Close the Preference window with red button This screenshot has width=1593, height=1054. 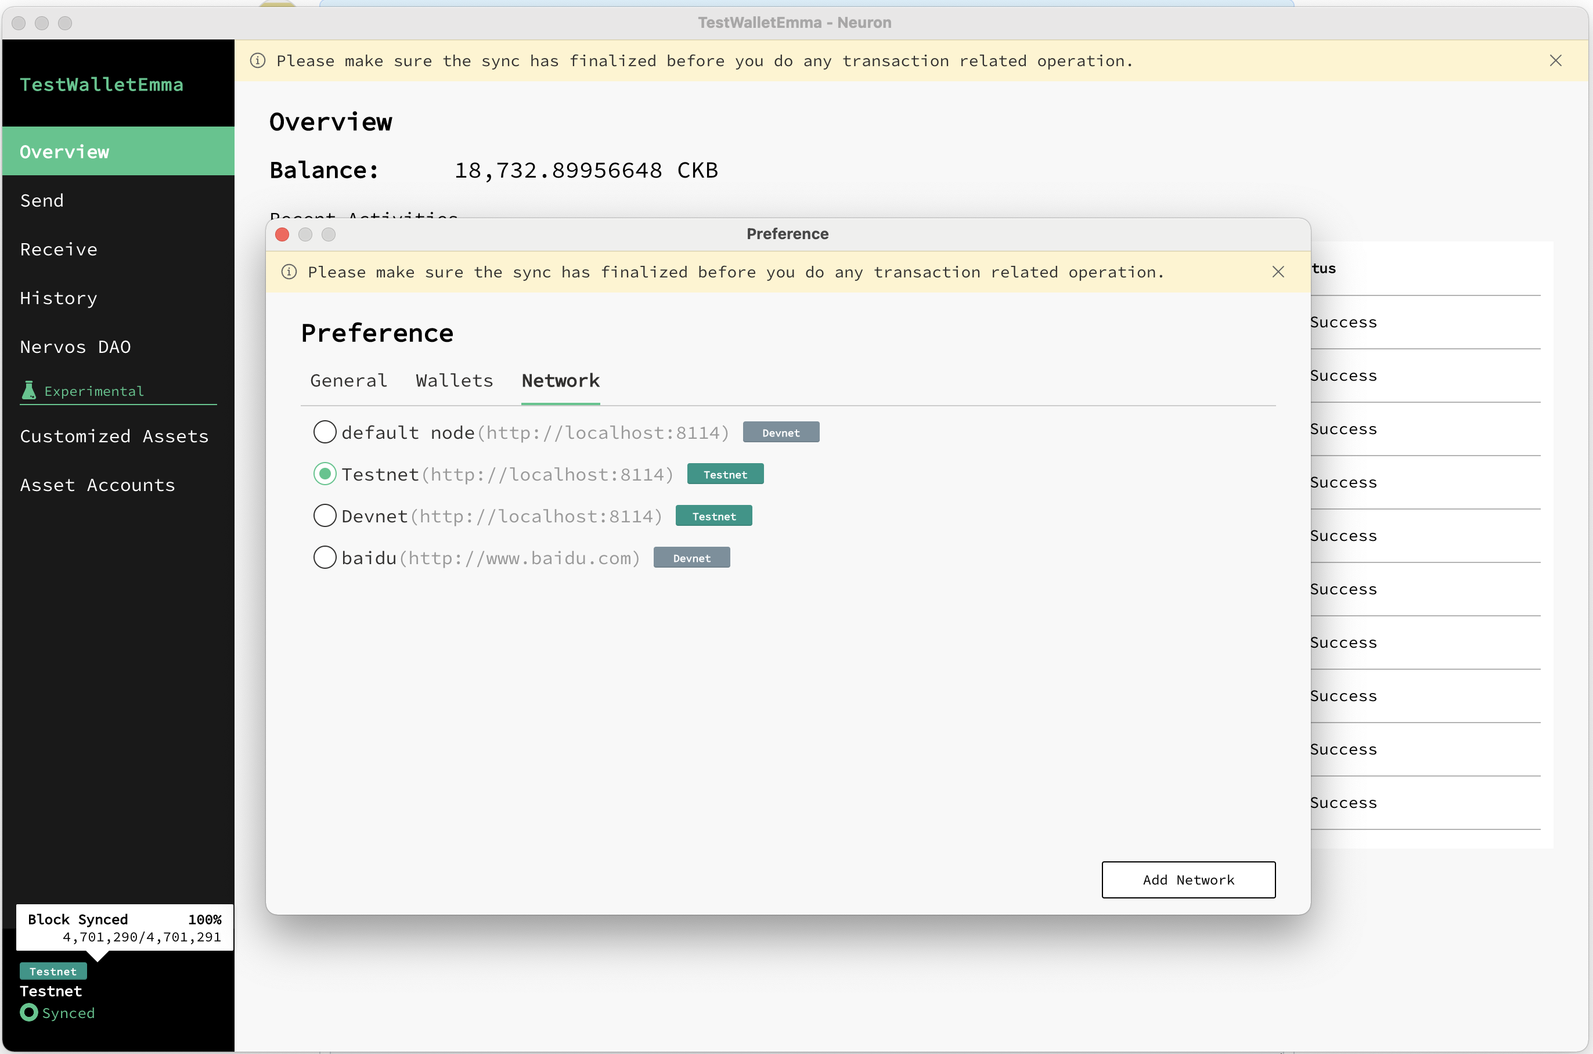282,234
